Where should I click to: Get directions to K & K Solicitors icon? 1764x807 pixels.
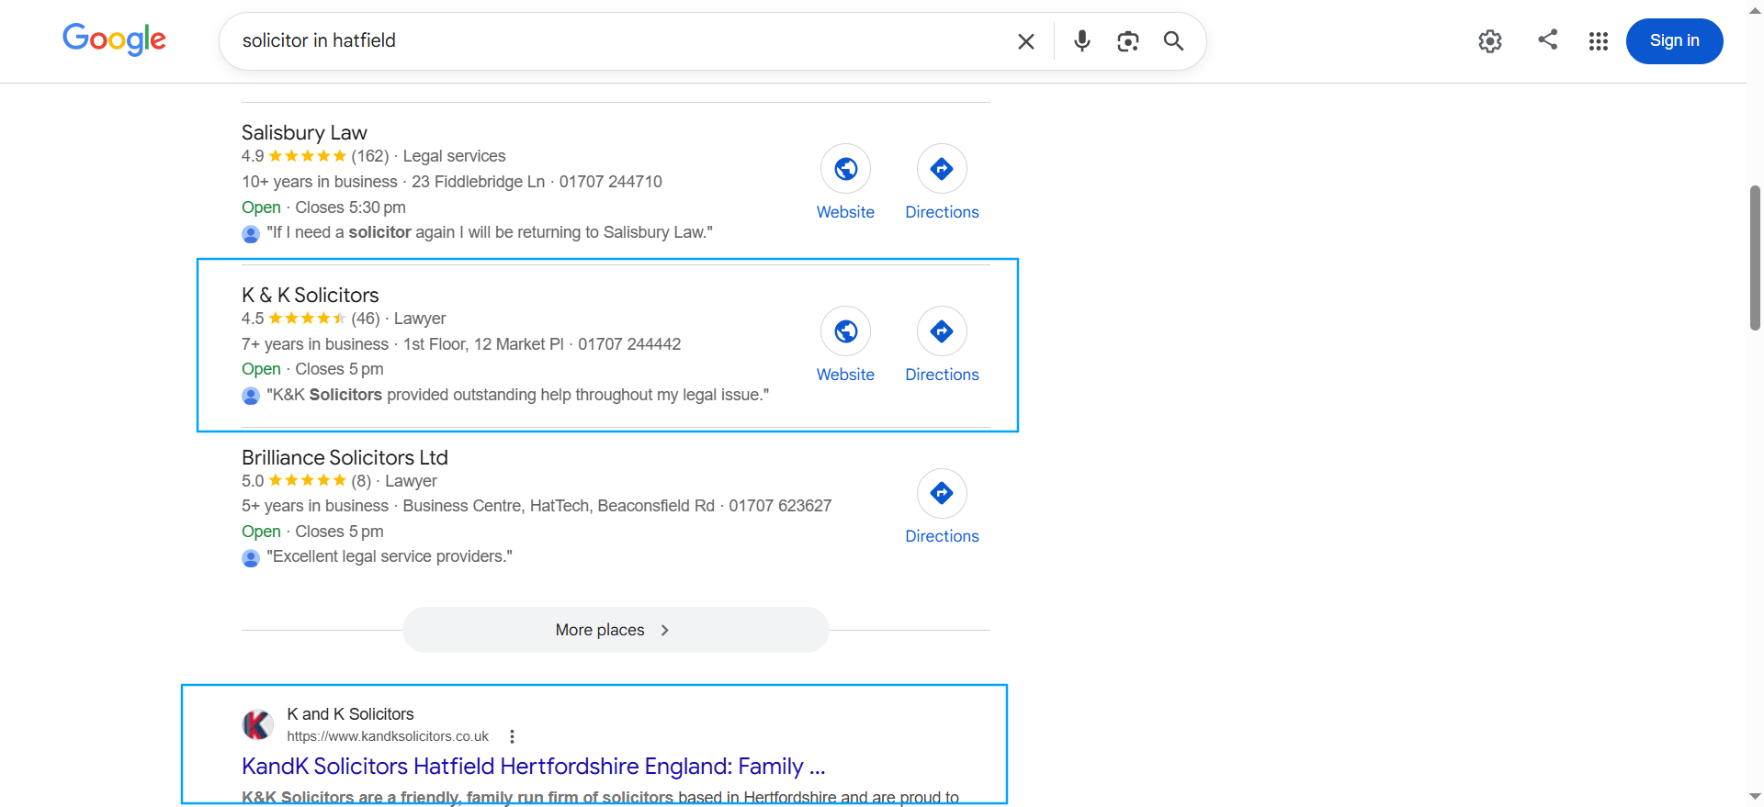[942, 331]
